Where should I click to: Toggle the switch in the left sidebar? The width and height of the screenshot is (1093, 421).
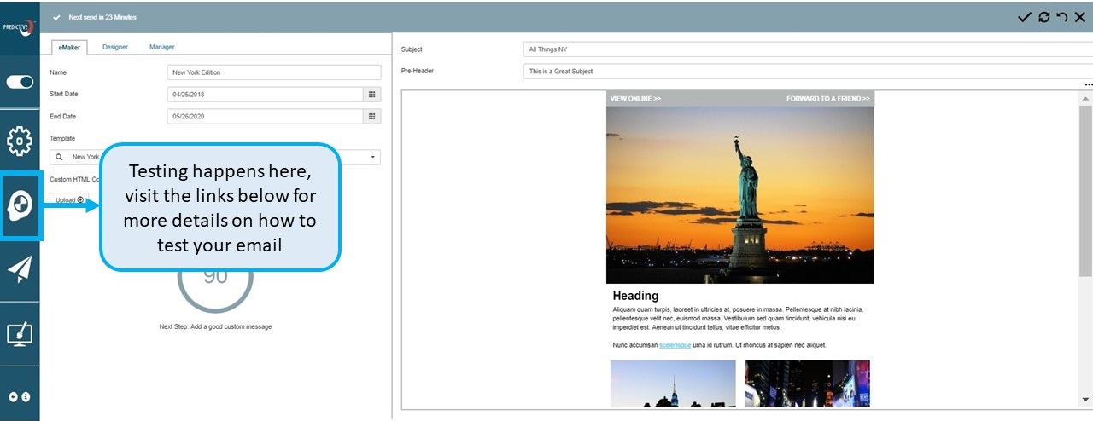(x=20, y=82)
